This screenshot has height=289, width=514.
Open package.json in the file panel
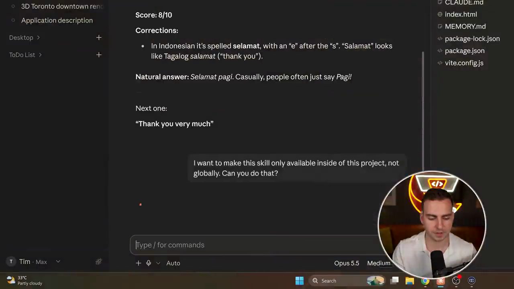point(465,51)
